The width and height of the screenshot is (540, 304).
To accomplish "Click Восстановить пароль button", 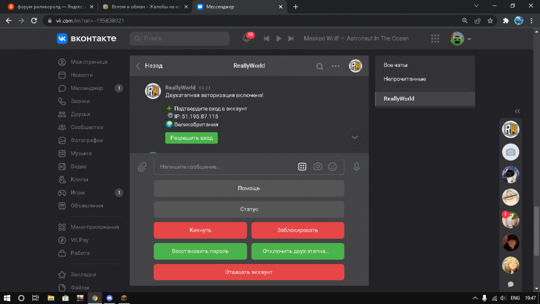I will (200, 251).
